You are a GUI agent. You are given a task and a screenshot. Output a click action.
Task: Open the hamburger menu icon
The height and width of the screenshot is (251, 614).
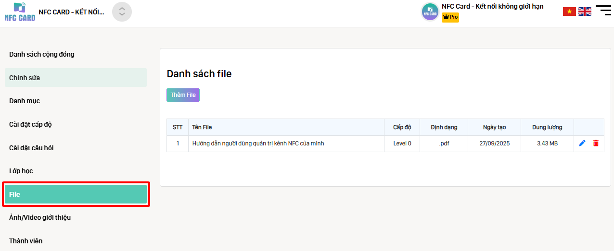point(603,11)
